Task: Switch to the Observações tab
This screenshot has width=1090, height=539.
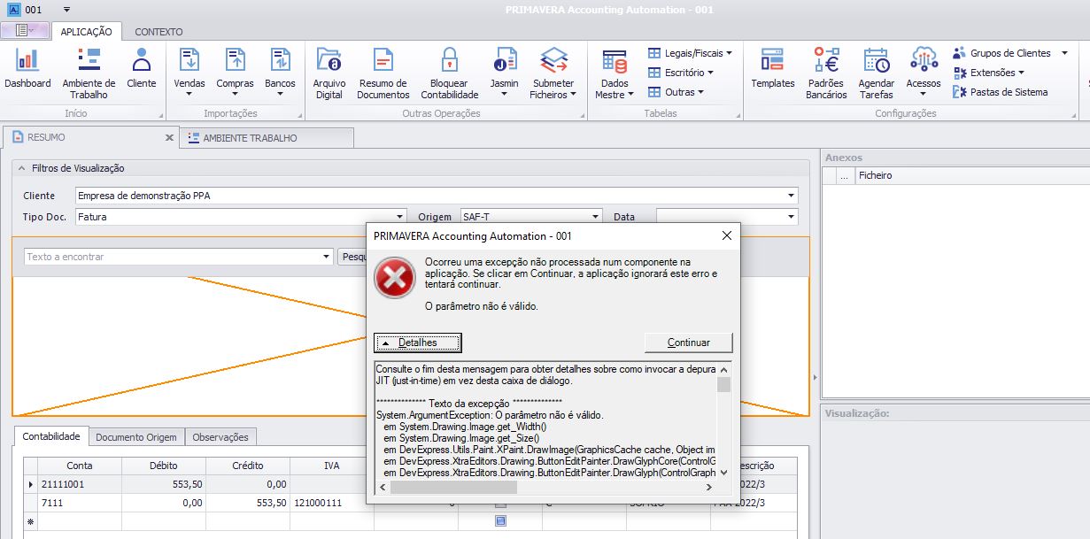Action: (x=221, y=436)
